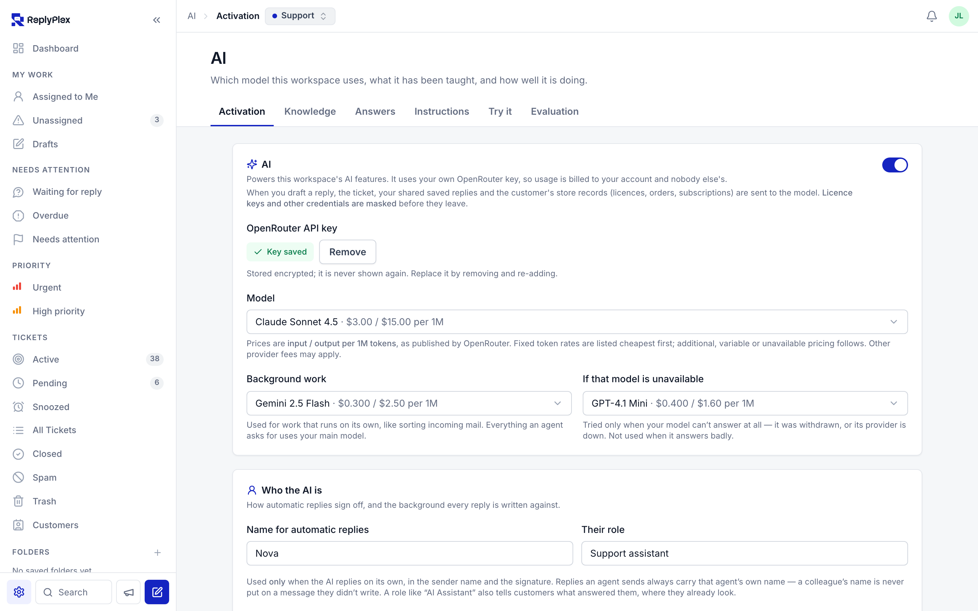Click the Assigned to Me person icon
Screen dimensions: 978x611
(18, 97)
